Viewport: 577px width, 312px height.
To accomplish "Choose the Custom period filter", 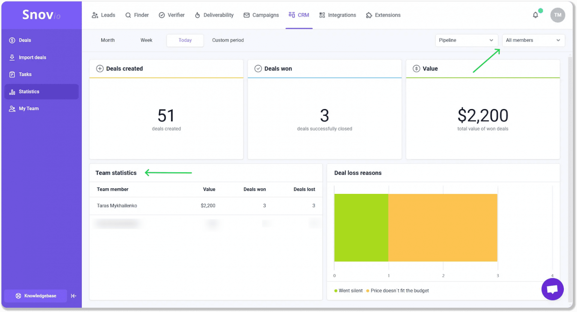I will [x=228, y=40].
